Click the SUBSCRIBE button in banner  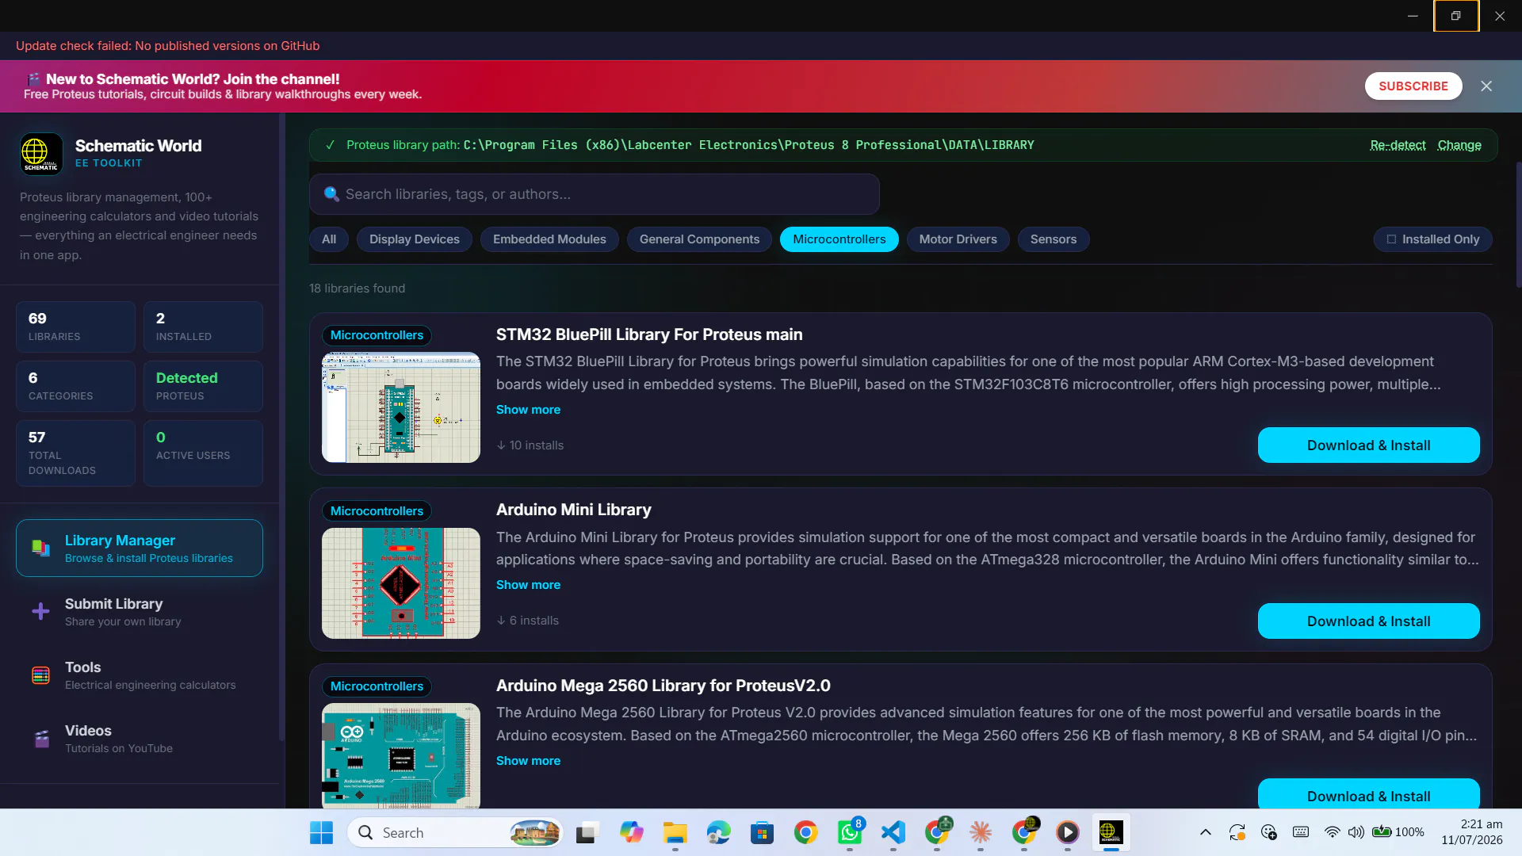coord(1413,86)
